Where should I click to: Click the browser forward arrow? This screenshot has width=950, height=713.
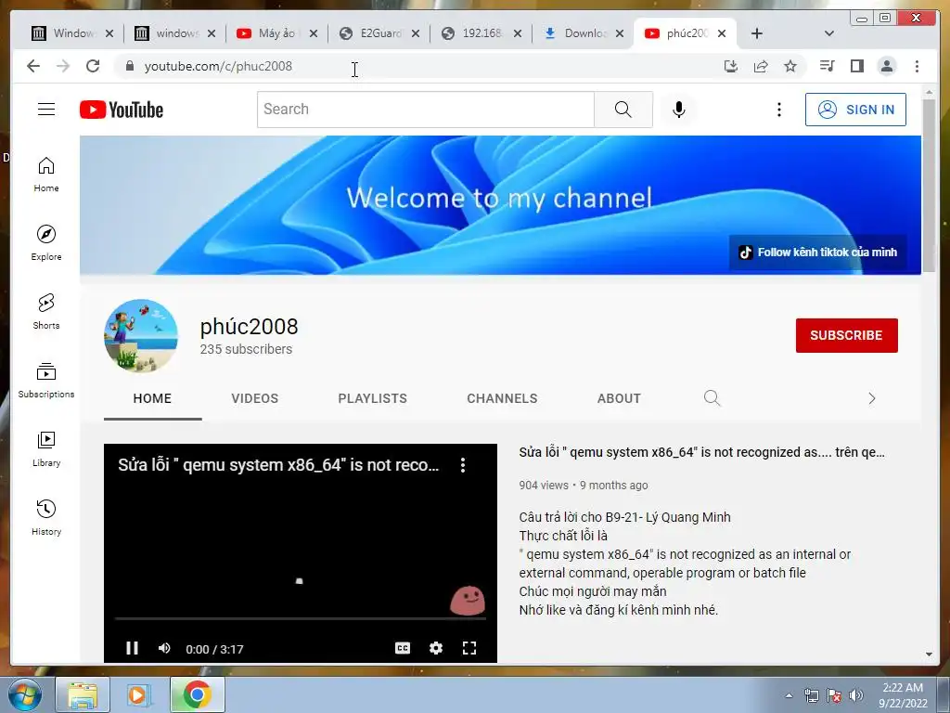click(63, 66)
